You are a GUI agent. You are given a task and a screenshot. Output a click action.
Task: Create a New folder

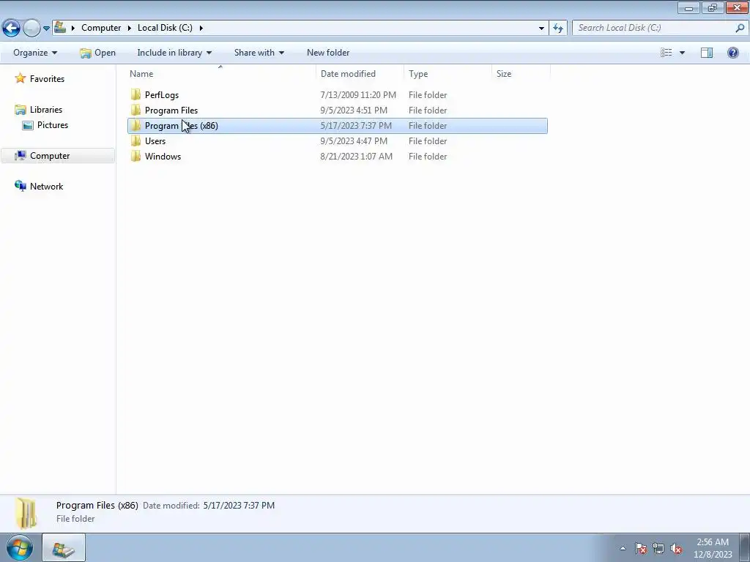(x=328, y=53)
